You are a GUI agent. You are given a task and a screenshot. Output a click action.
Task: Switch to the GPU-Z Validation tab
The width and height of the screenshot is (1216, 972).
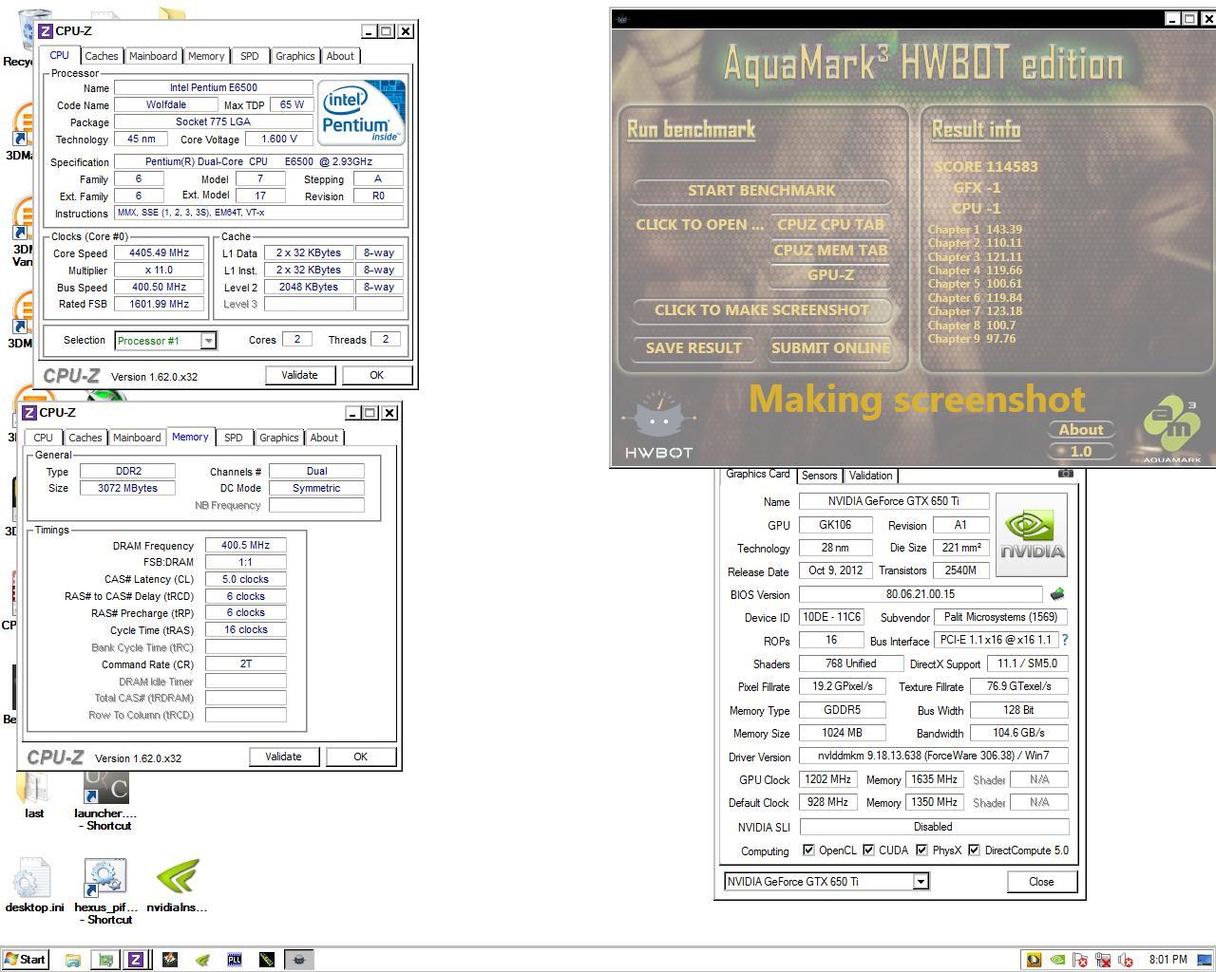coord(870,476)
